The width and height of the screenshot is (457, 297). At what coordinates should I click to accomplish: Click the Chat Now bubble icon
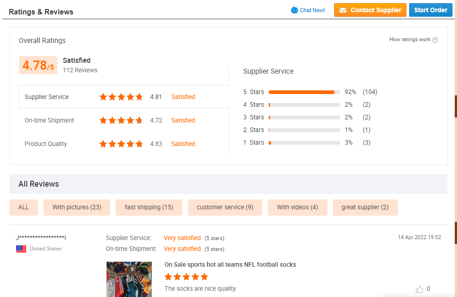294,10
